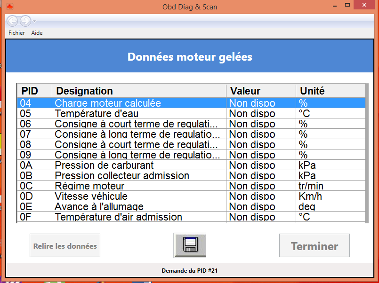Open the Aide menu
This screenshot has width=379, height=283.
click(37, 33)
